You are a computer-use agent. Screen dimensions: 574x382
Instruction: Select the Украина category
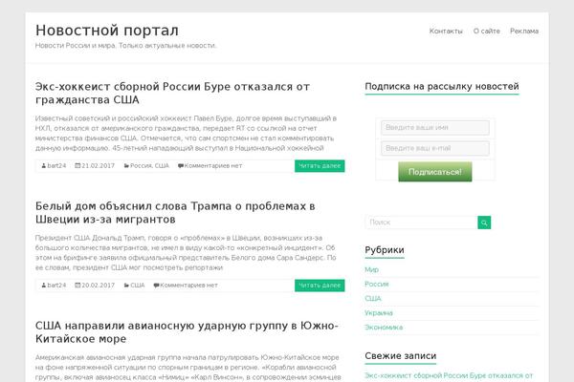pyautogui.click(x=379, y=313)
